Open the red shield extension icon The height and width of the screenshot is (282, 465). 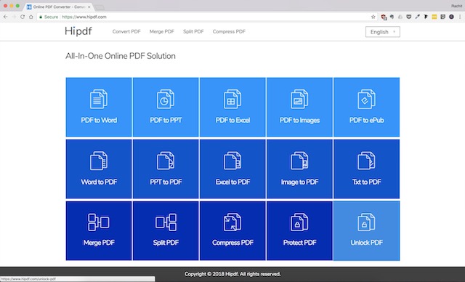click(x=384, y=17)
